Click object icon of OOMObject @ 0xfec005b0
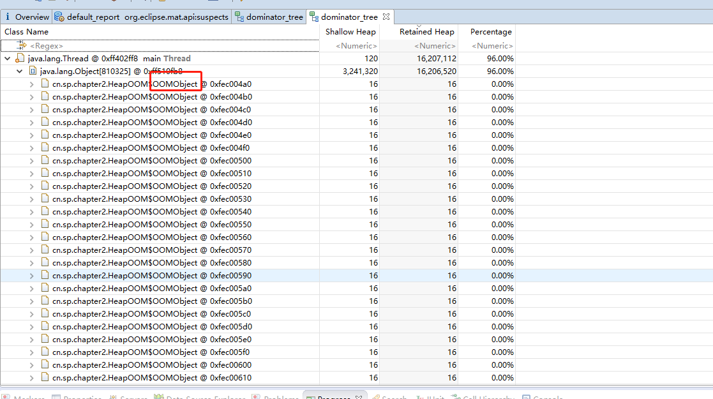 [45, 300]
